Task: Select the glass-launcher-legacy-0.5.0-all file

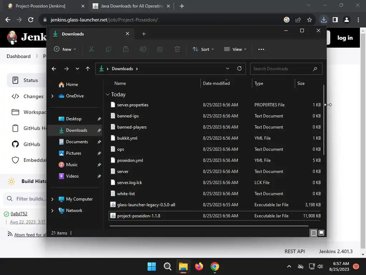Action: [x=215, y=204]
